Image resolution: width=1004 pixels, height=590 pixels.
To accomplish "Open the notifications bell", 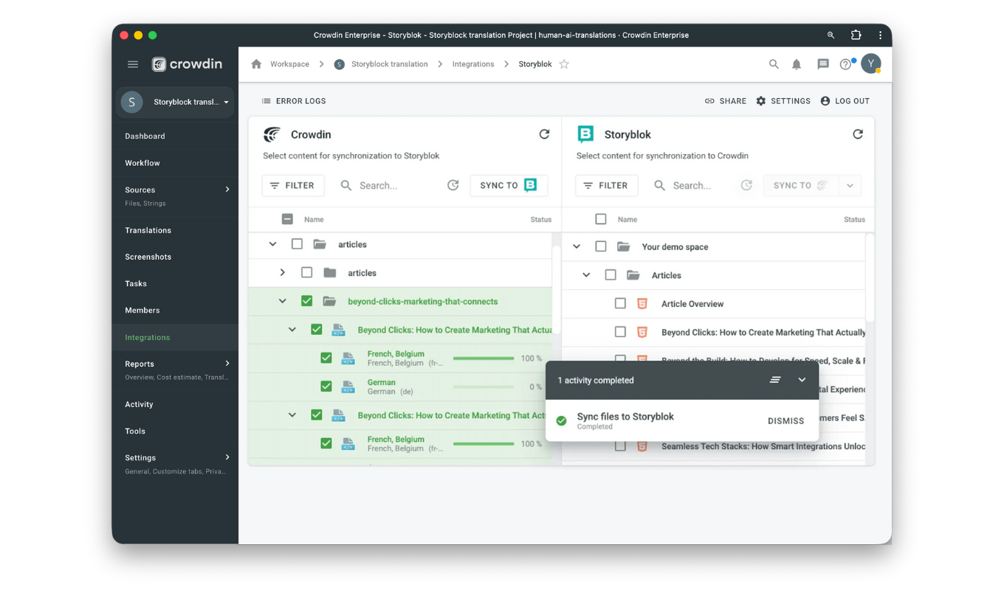I will pos(797,64).
